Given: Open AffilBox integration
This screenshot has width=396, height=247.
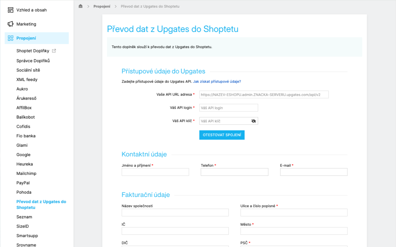Looking at the screenshot, I should (x=24, y=108).
